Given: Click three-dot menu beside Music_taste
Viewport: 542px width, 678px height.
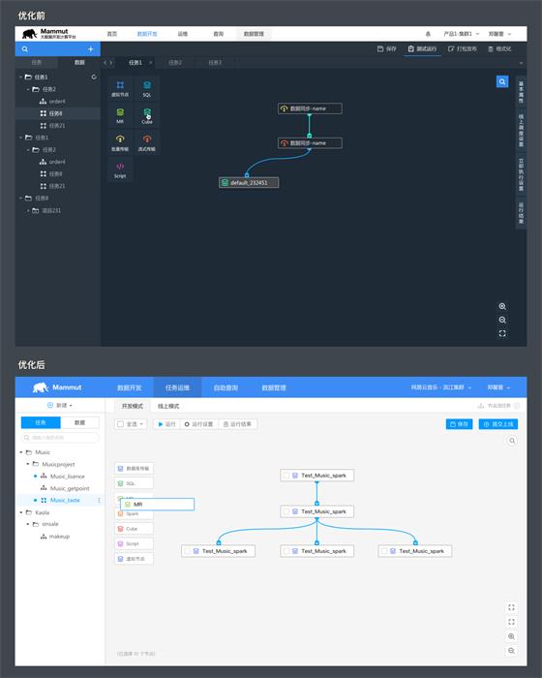Looking at the screenshot, I should coord(99,501).
